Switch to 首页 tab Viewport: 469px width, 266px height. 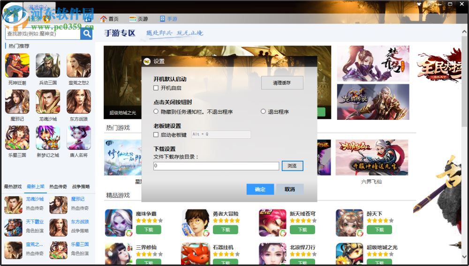pyautogui.click(x=109, y=19)
